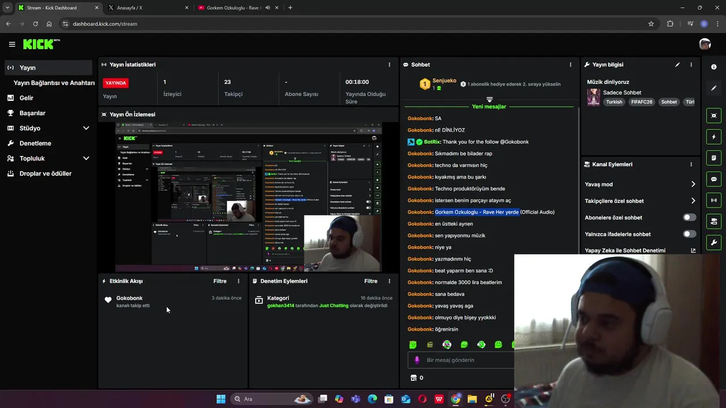Viewport: 726px width, 408px height.
Task: Open Kanal Eylemleri three-dot menu
Action: [x=691, y=164]
